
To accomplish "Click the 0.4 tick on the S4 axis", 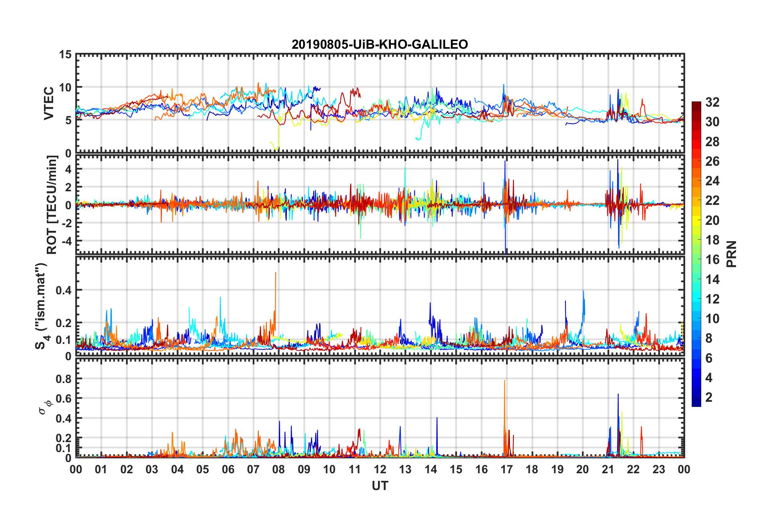I will click(x=64, y=290).
